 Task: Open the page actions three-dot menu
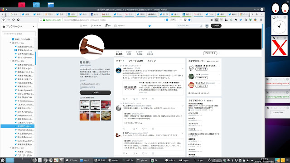coord(181,20)
